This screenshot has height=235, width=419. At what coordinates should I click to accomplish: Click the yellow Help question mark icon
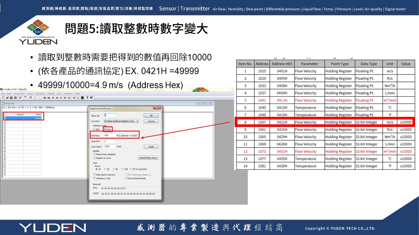87,98
